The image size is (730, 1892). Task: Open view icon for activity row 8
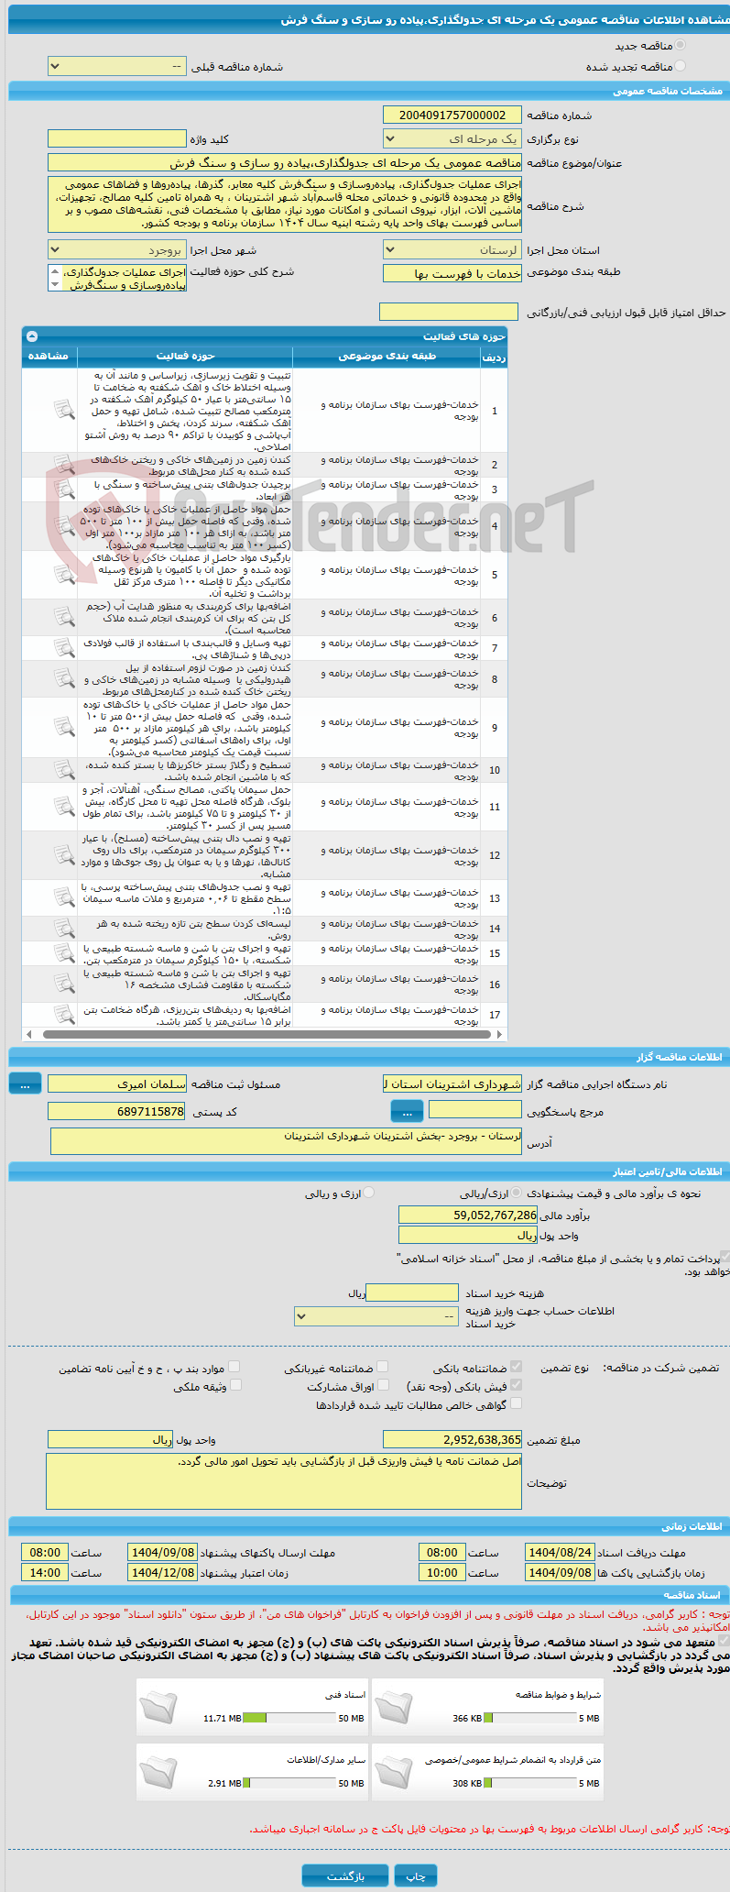[x=63, y=678]
